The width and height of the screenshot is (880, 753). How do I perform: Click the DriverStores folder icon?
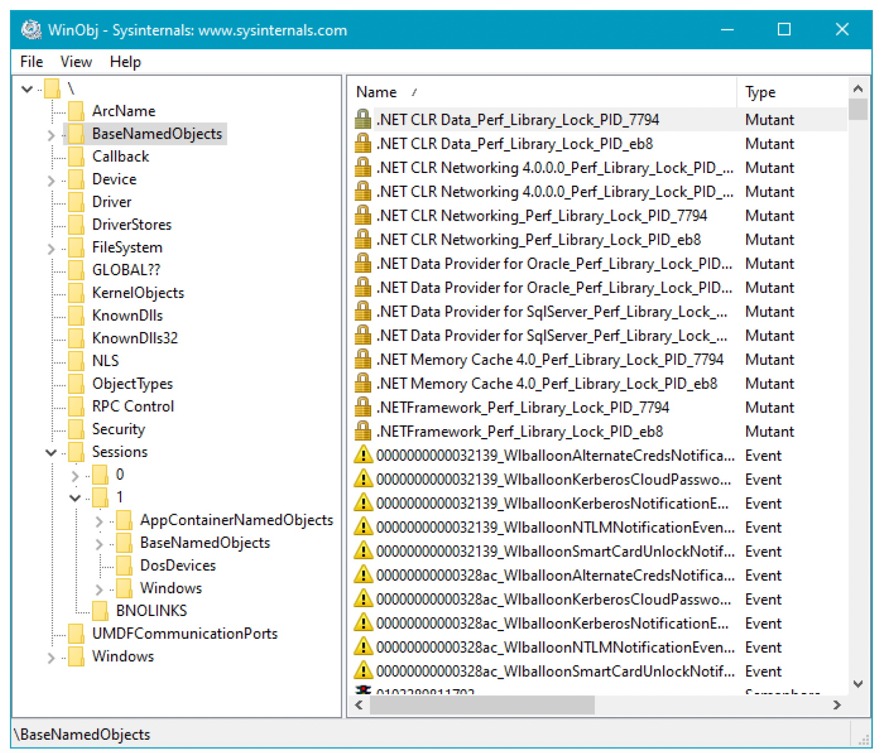point(77,225)
